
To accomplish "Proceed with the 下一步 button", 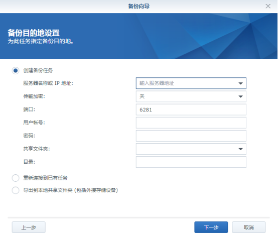I will click(211, 227).
